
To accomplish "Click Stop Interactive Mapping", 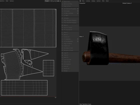I will [x=70, y=23].
